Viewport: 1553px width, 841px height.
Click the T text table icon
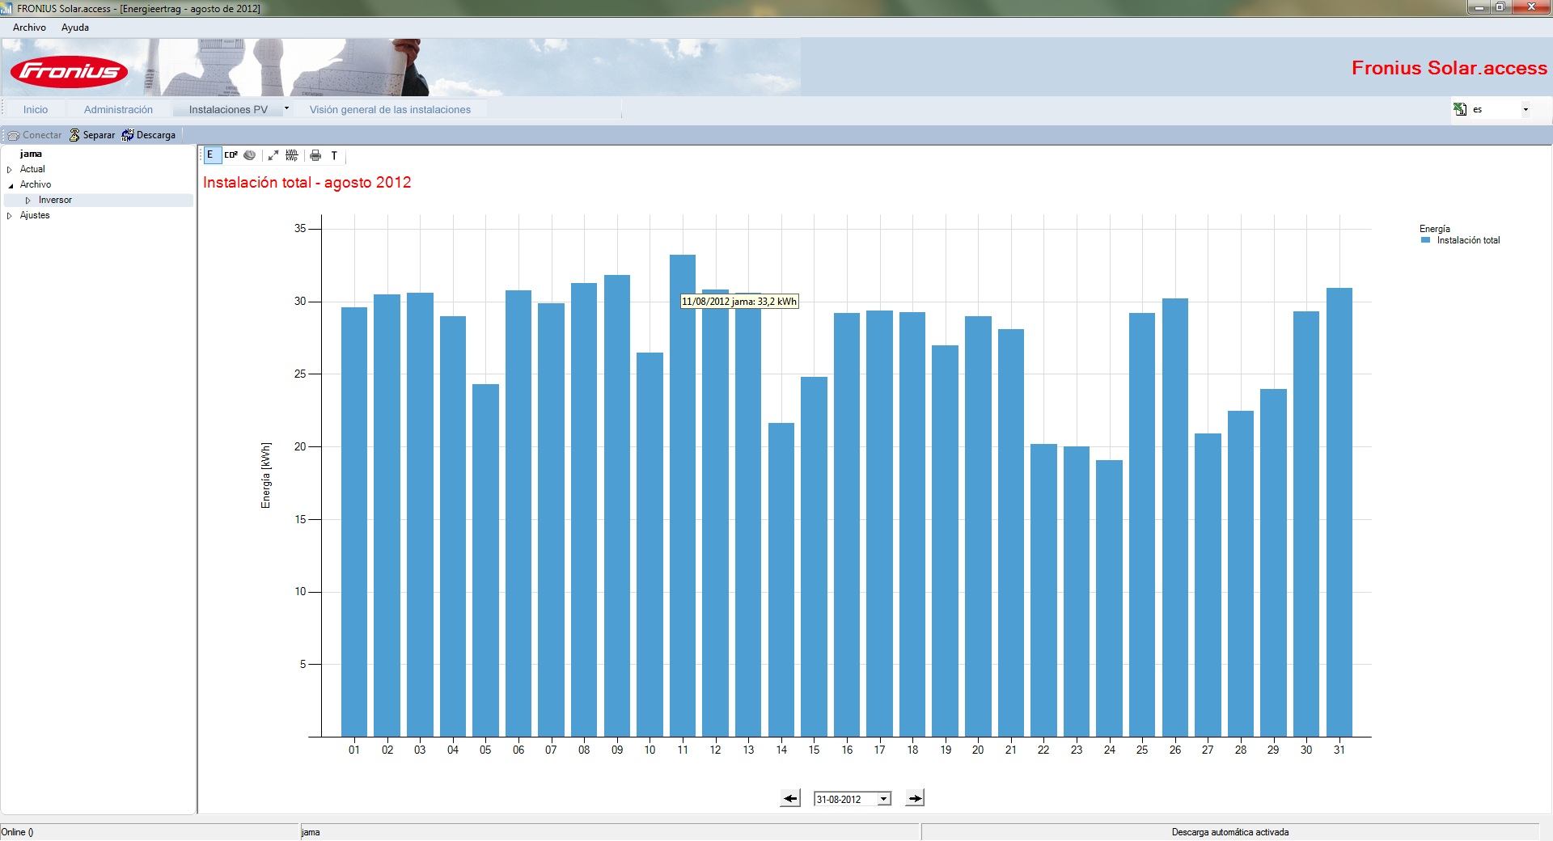[x=334, y=155]
